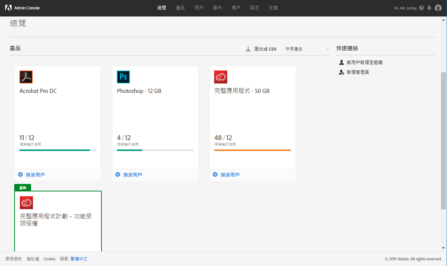Click the Creative Cloud icon on 完整應用程式 card
Viewport: 447px width, 266px height.
[x=221, y=77]
